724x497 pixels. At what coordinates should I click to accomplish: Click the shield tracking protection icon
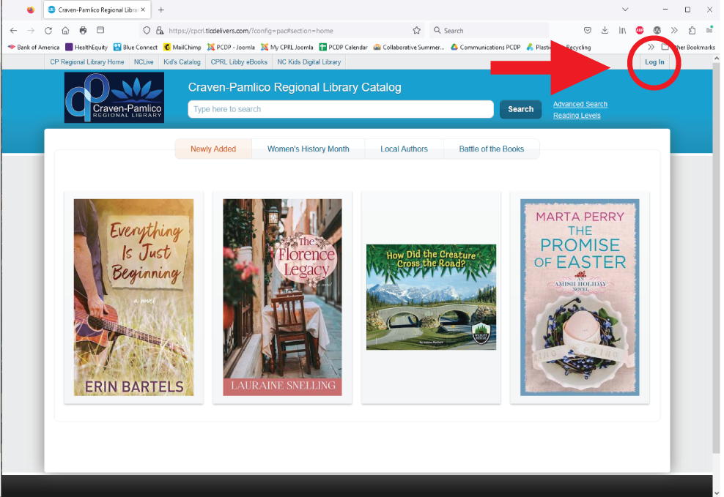[147, 31]
